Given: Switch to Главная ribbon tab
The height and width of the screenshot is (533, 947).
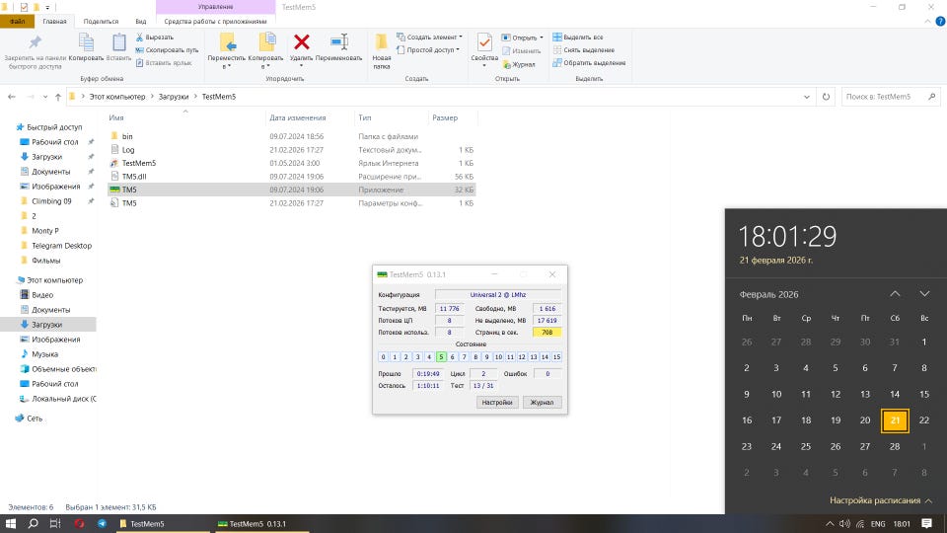Looking at the screenshot, I should 54,21.
